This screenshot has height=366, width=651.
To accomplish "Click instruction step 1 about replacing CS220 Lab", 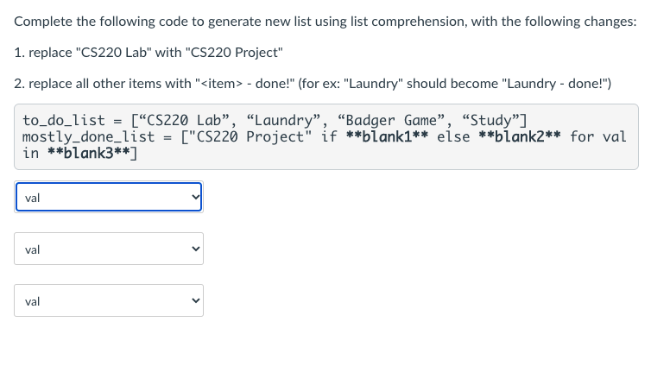I will (x=149, y=53).
